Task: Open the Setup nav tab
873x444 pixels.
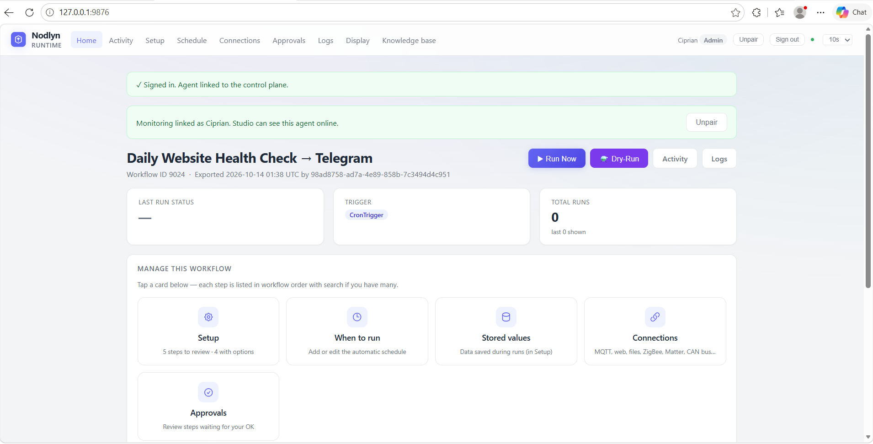Action: (x=155, y=40)
